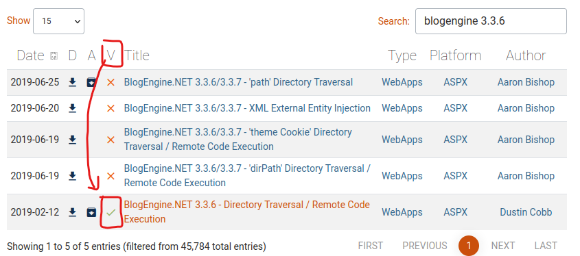The image size is (580, 256).
Task: Download the Dustin Cobb exploit from 2019-02-12
Action: [73, 212]
